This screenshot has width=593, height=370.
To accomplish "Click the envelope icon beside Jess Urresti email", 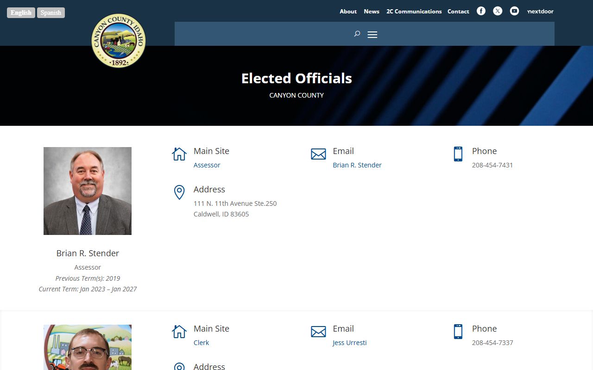I will tap(318, 332).
